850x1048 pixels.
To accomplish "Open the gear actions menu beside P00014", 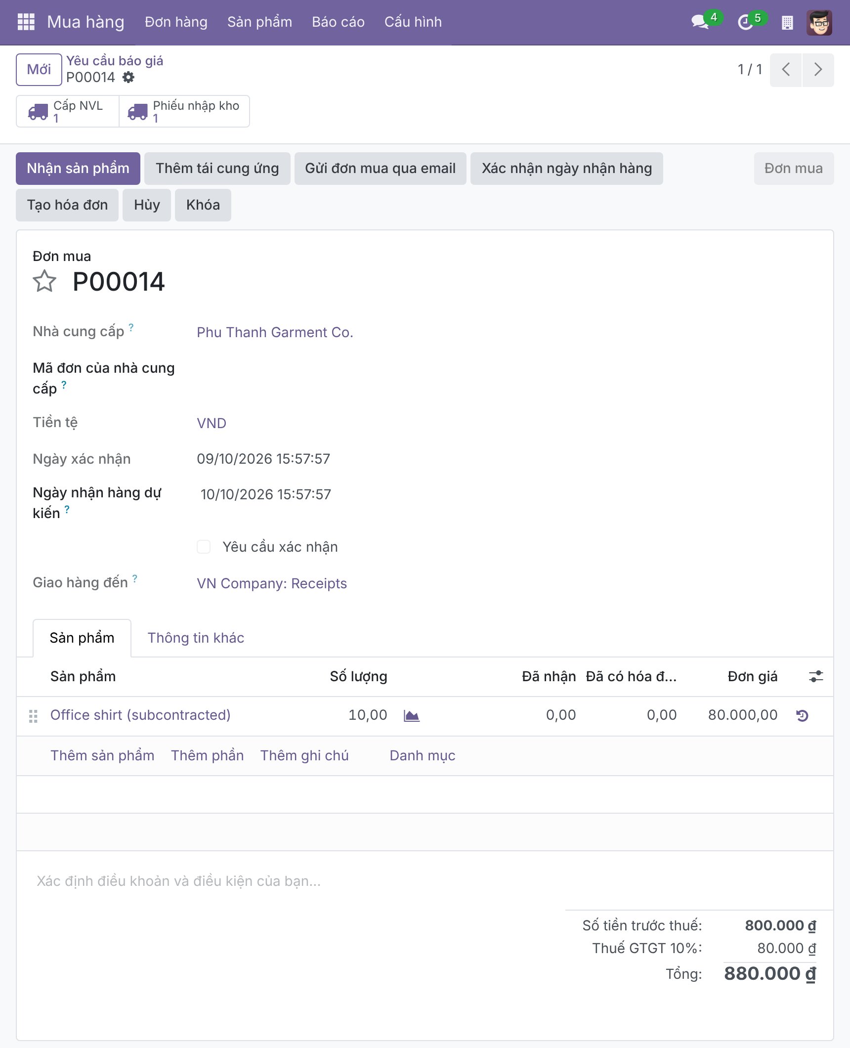I will 128,77.
